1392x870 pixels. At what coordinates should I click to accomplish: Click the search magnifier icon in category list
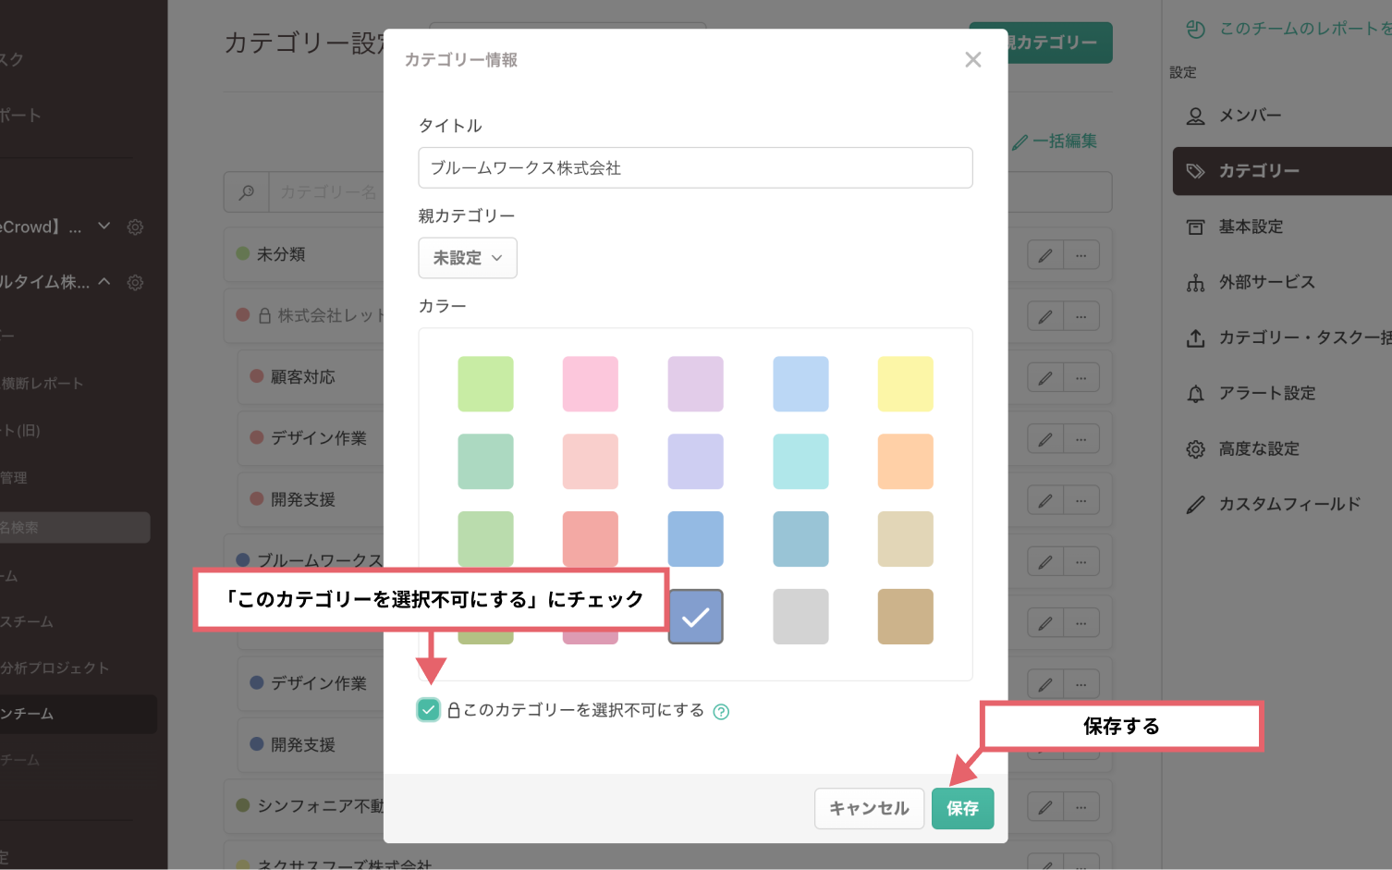pos(247,192)
